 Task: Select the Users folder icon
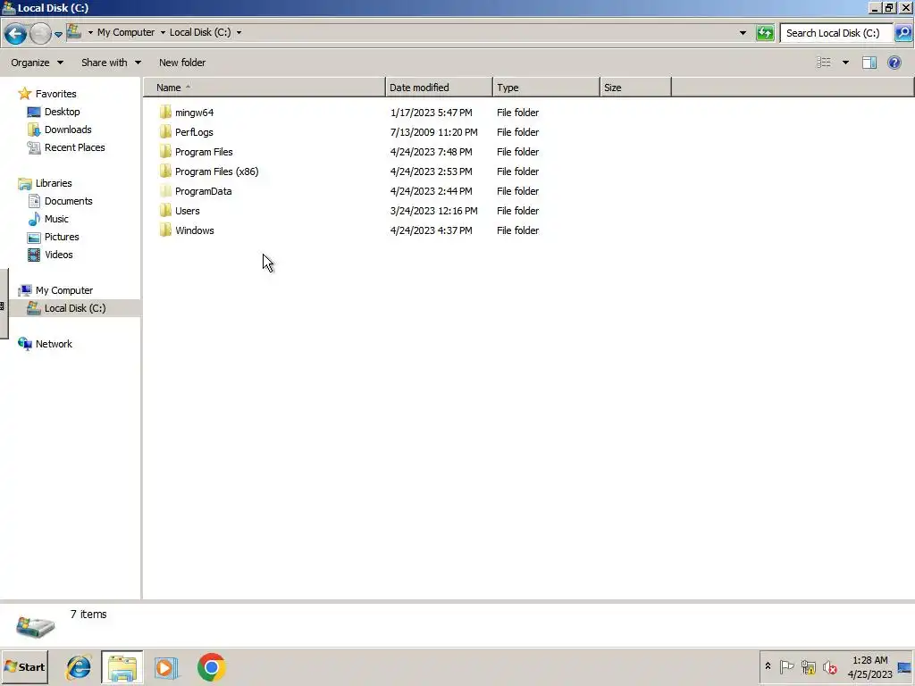tap(165, 211)
